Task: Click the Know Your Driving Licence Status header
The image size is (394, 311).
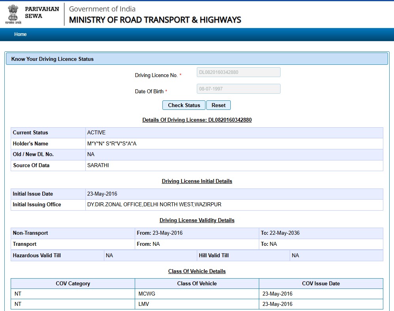Action: point(53,59)
